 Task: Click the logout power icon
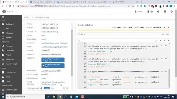pyautogui.click(x=172, y=12)
